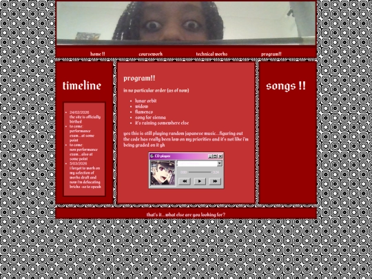This screenshot has height=279, width=372.
Task: Open the coursework page
Action: 151,54
